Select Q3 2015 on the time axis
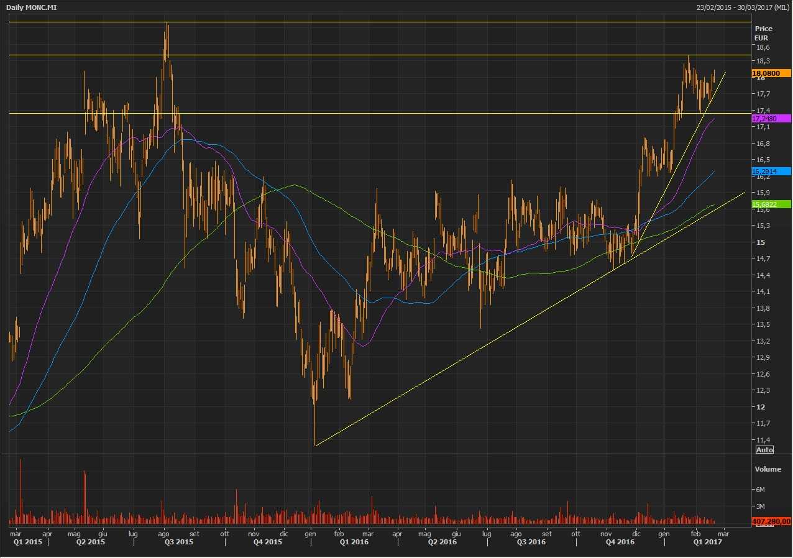This screenshot has height=558, width=793. coord(178,542)
